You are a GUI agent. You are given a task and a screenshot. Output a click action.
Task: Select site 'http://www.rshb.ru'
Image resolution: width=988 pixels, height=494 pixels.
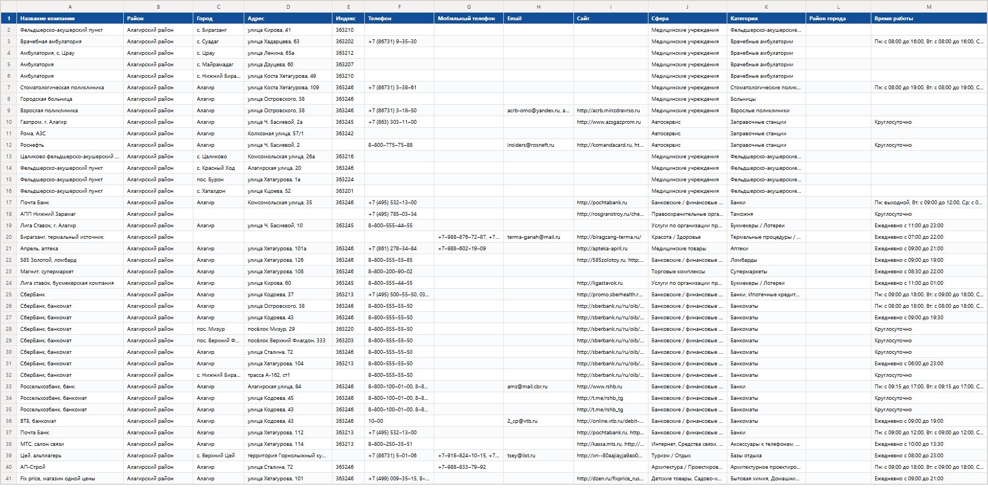click(611, 387)
